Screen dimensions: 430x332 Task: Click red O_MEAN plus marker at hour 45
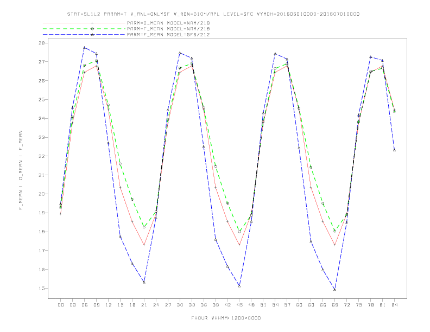tap(239, 245)
